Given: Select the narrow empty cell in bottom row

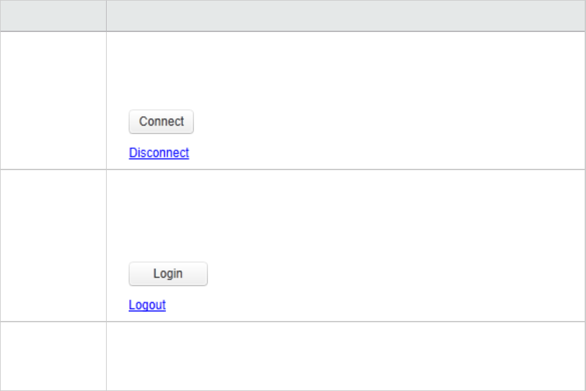Looking at the screenshot, I should click(x=53, y=356).
